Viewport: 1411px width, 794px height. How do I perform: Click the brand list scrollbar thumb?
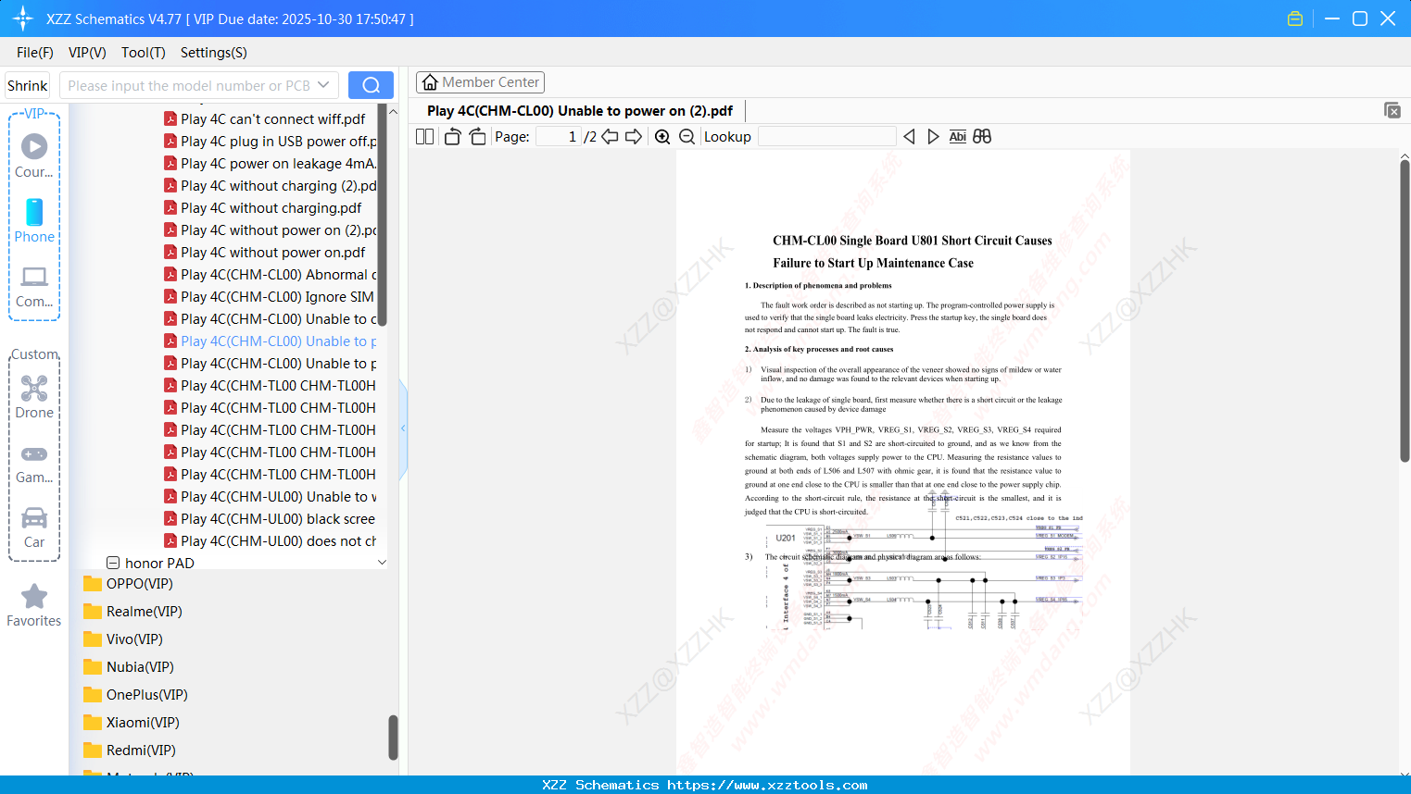[393, 737]
